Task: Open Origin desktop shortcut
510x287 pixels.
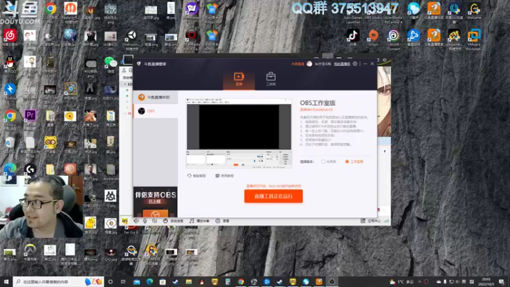Action: 373,38
